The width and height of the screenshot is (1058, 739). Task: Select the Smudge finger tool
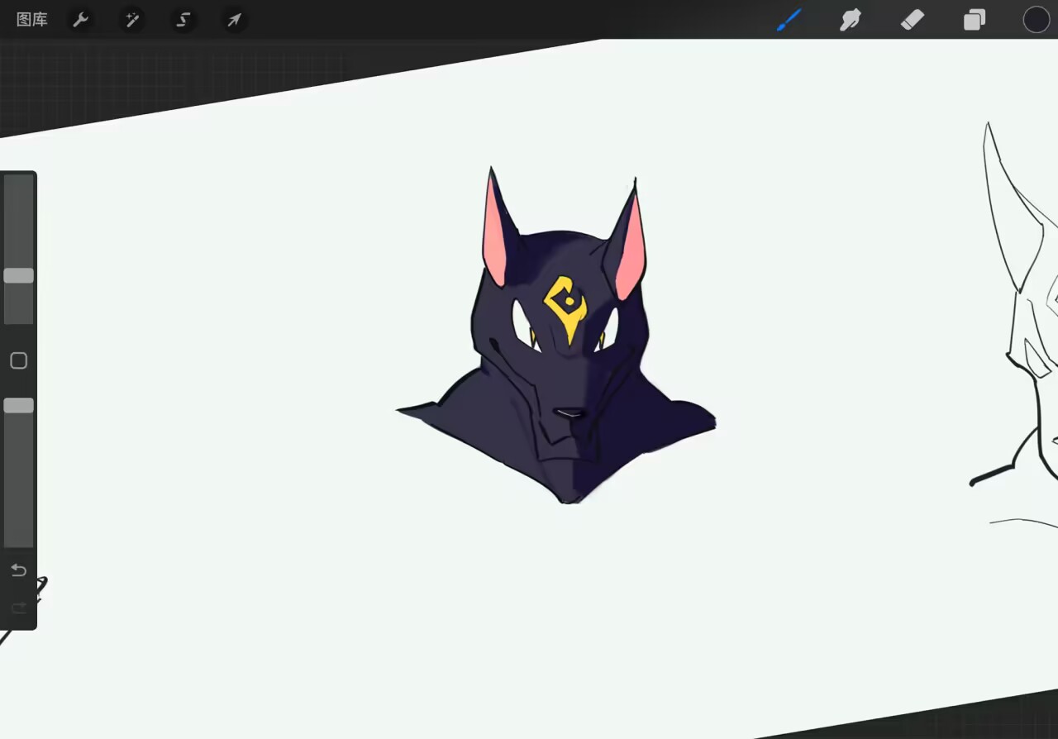click(851, 20)
